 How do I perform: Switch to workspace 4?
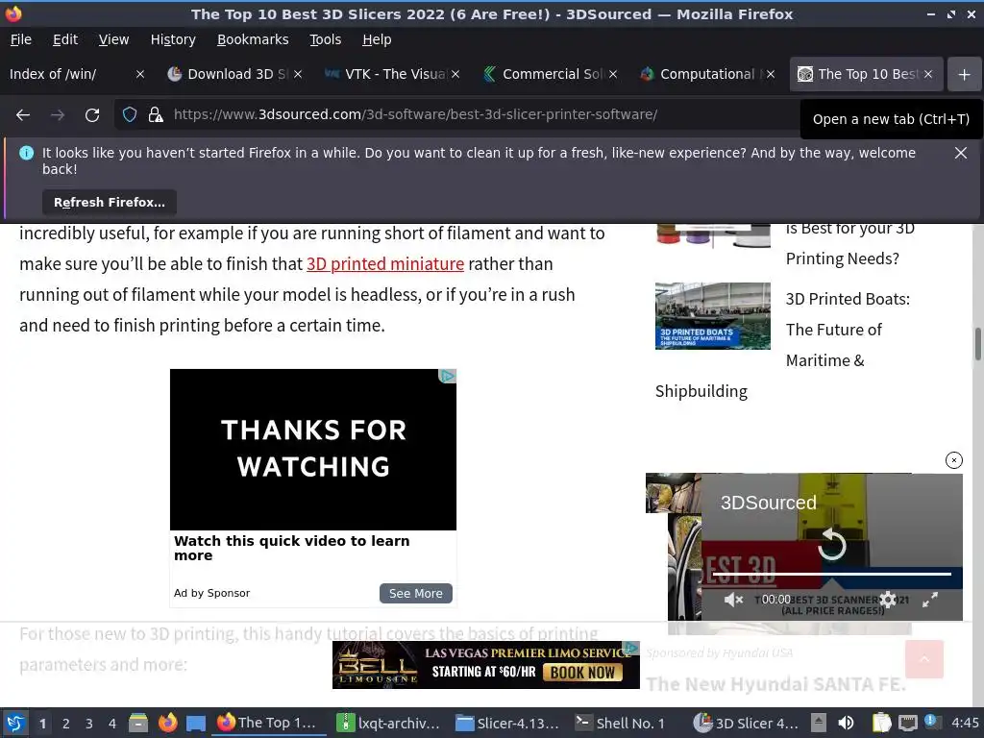111,723
